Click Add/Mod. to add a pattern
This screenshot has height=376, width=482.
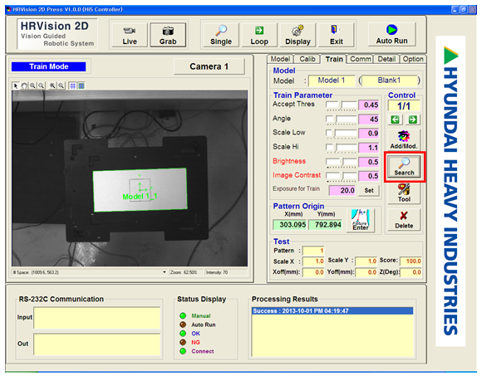click(404, 140)
